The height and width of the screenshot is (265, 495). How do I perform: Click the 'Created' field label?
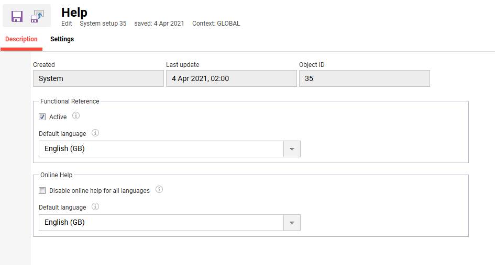pyautogui.click(x=44, y=65)
